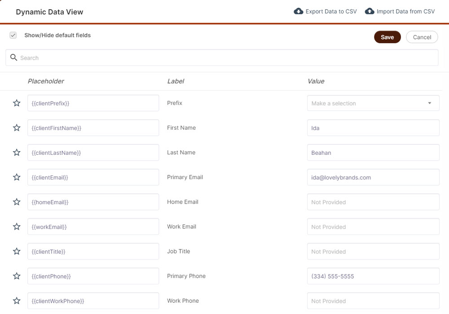Star the Job Title row
This screenshot has height=314, width=449.
(x=17, y=251)
